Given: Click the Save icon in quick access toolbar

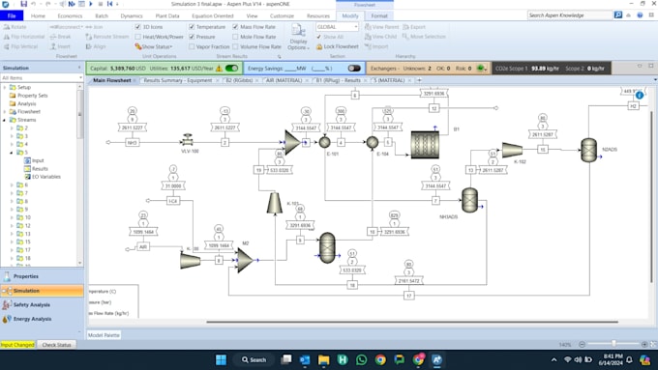Looking at the screenshot, I should pyautogui.click(x=23, y=4).
